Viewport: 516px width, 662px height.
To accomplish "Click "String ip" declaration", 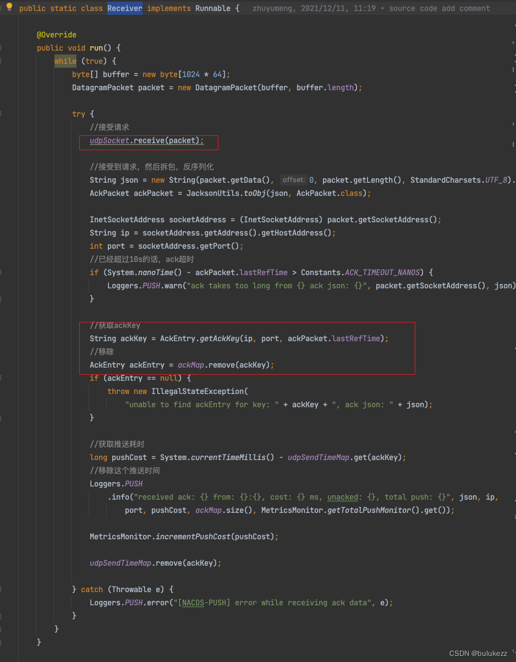I will pos(109,233).
